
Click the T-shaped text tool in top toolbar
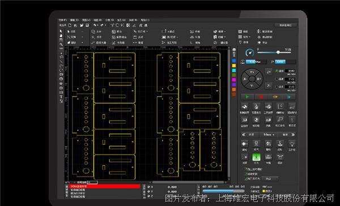point(112,25)
